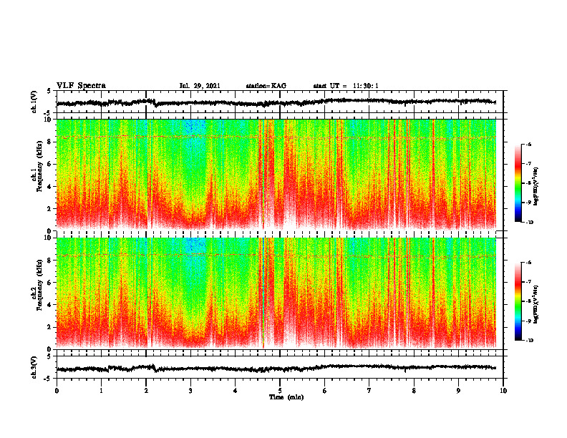
Task: Click the color scale bar beside ch.1 spectrogram
Action: pyautogui.click(x=518, y=183)
